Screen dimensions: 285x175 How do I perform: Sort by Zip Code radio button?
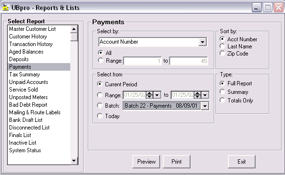[x=222, y=53]
